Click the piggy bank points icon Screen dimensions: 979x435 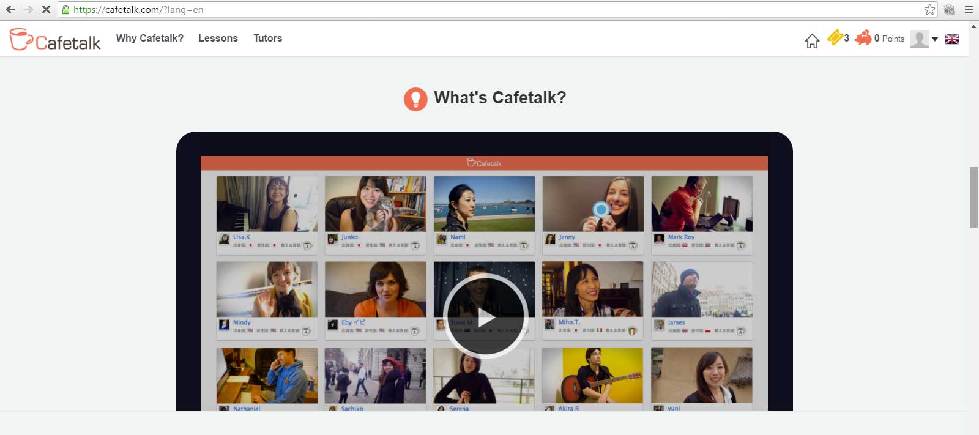(x=863, y=38)
